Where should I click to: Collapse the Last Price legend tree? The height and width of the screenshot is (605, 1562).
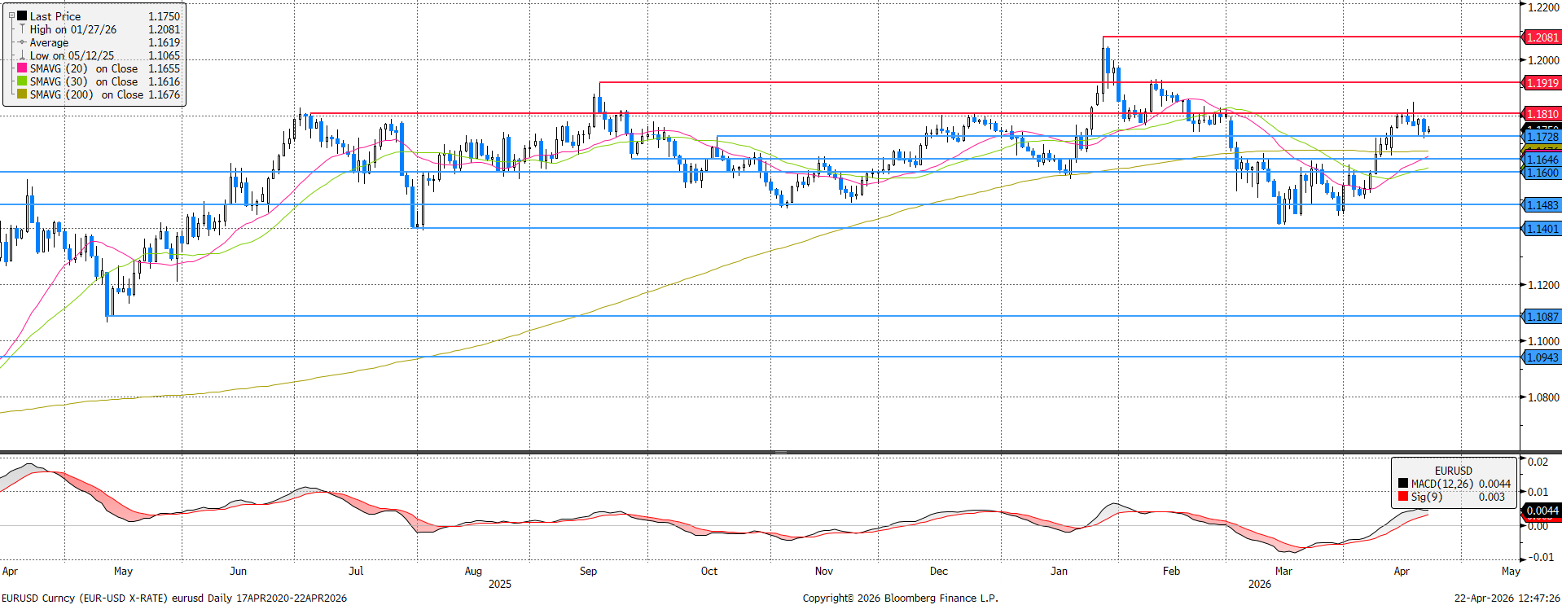(11, 15)
